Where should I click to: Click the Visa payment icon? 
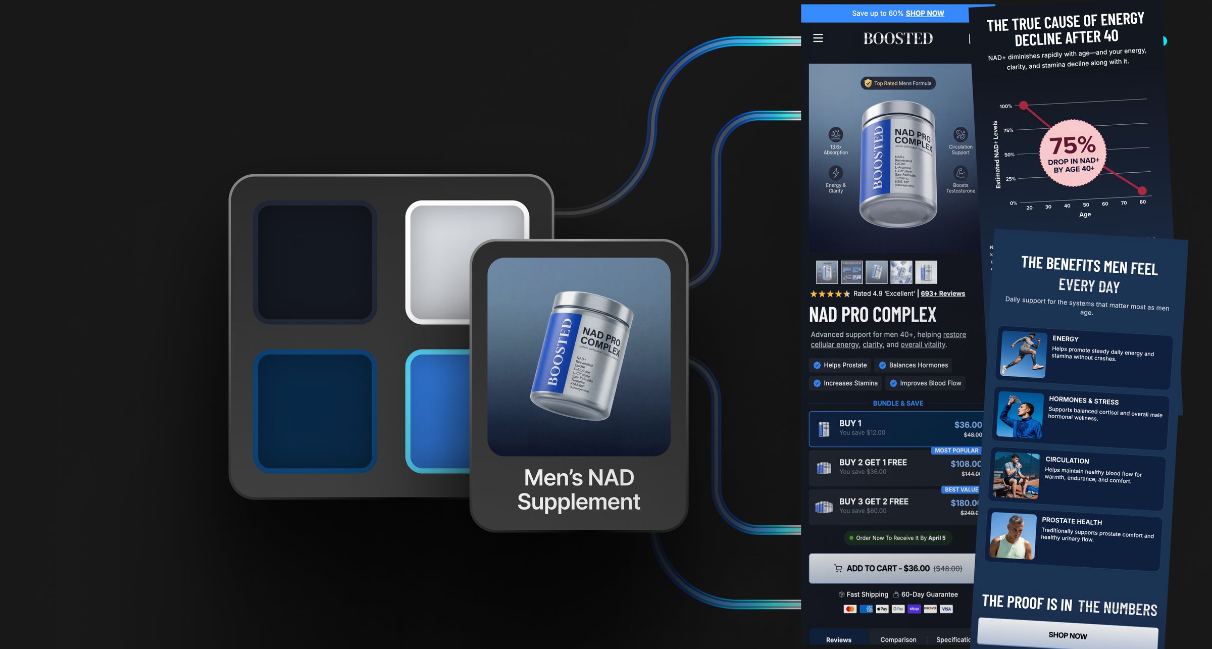[x=946, y=609]
